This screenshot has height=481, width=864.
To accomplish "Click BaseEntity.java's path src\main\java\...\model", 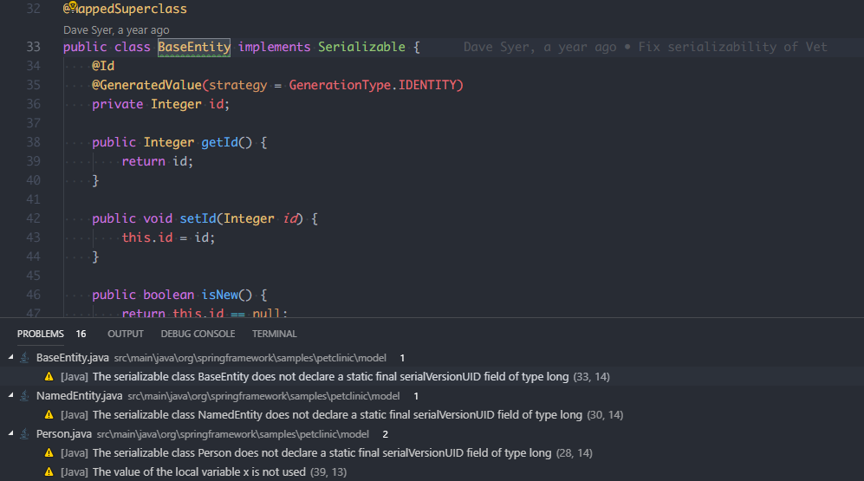I will pos(250,358).
